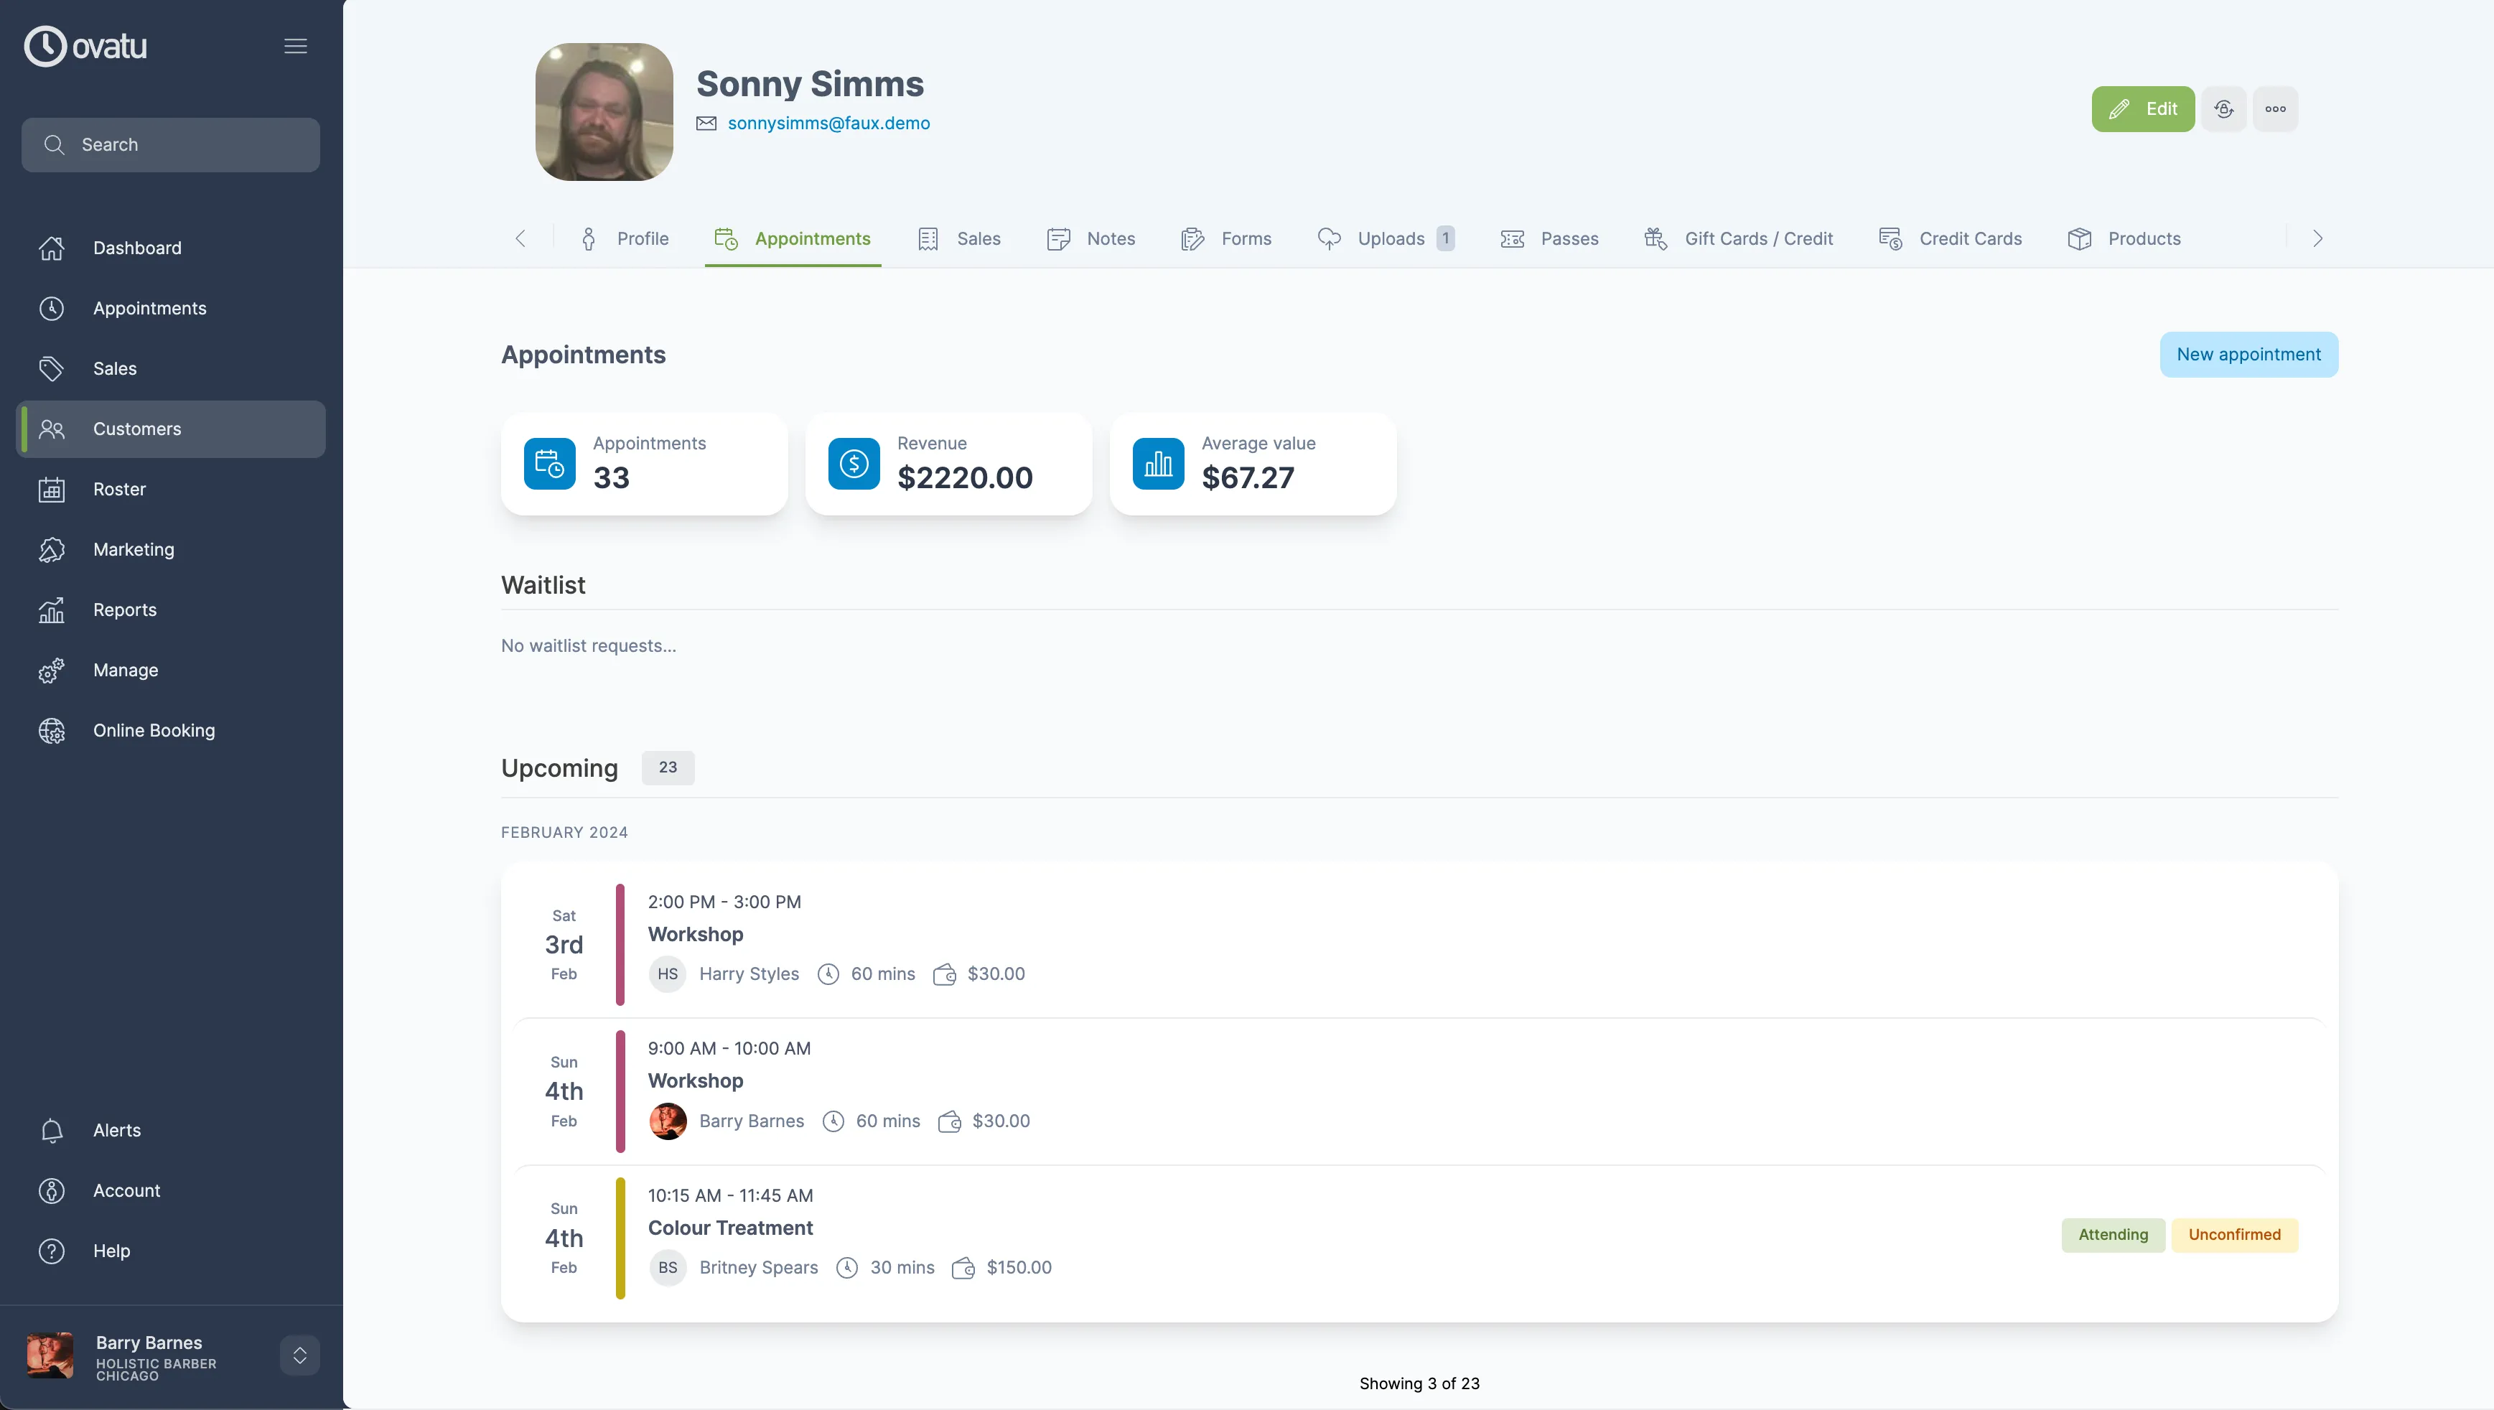Toggle Attending status on Colour Treatment booking
This screenshot has height=1410, width=2494.
point(2114,1233)
